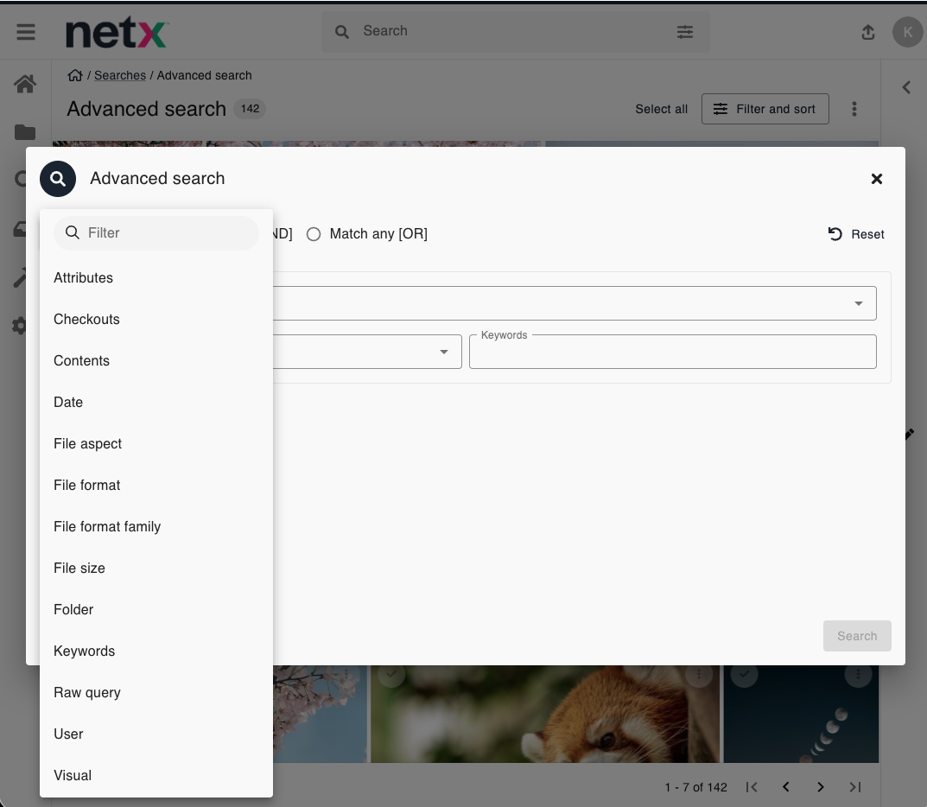Select Attributes in the dropdown list

click(83, 277)
